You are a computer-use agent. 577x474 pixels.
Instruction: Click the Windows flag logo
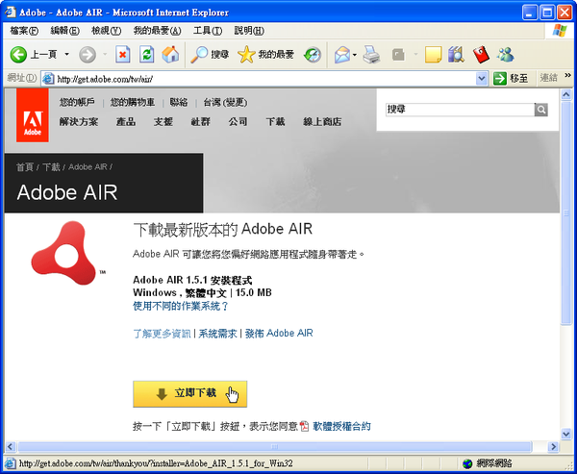560,31
